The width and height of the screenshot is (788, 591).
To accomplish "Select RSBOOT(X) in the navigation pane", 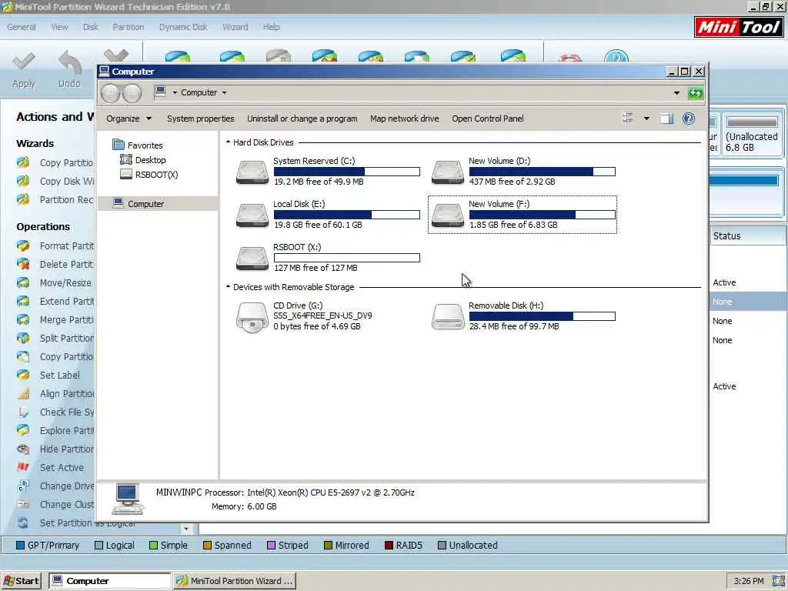I will pos(149,175).
